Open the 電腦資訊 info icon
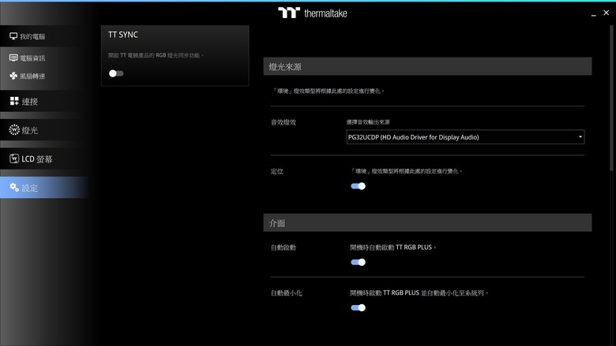This screenshot has height=346, width=616. click(x=13, y=58)
